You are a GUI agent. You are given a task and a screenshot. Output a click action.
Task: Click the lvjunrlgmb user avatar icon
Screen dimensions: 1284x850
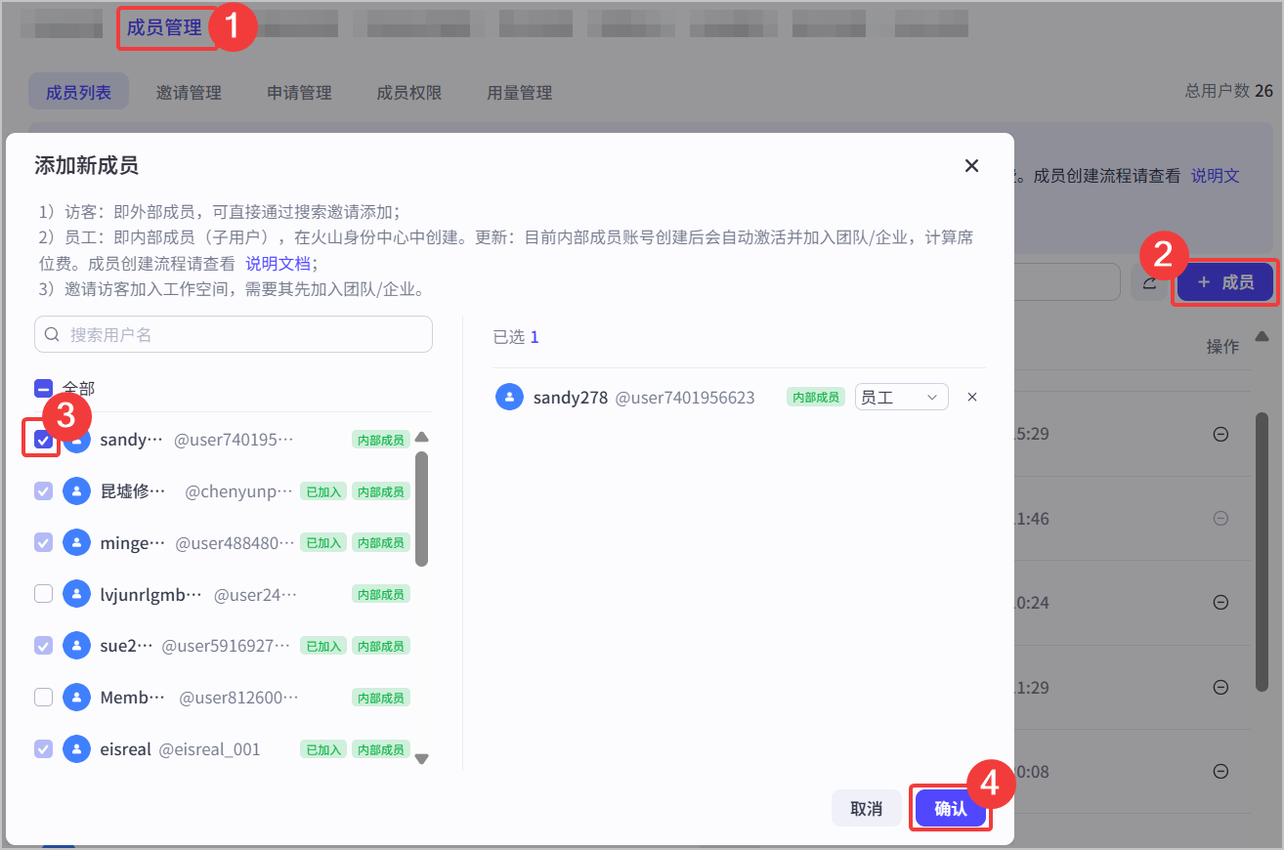point(76,593)
